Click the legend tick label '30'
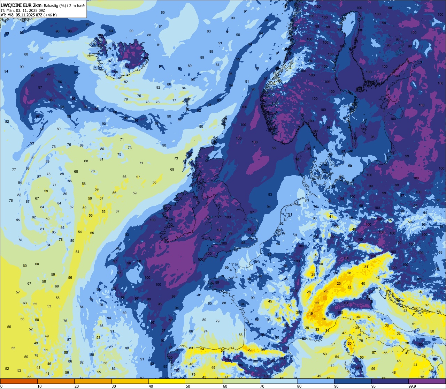Screen dimensions: 446x389 tap(114, 386)
